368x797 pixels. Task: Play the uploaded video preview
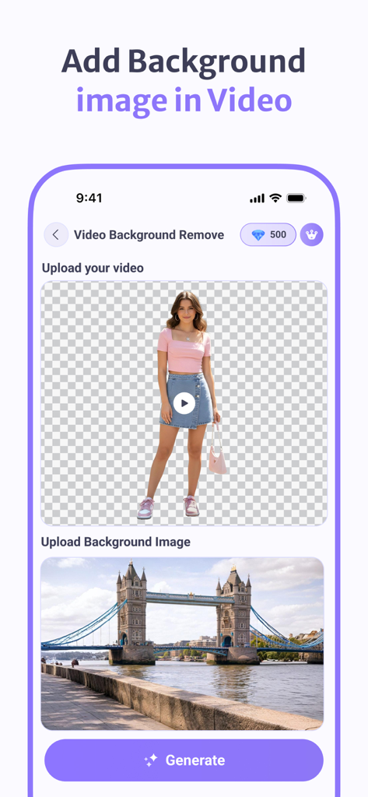click(184, 403)
